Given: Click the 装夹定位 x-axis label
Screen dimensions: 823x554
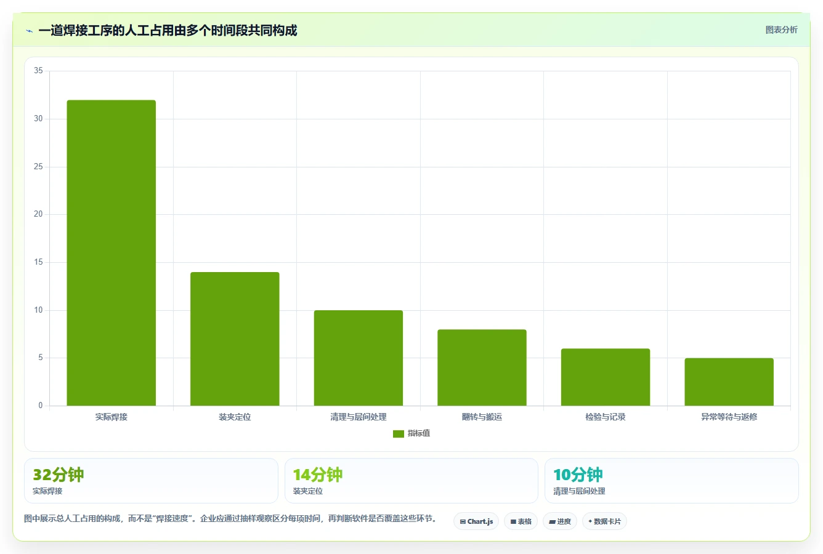Looking at the screenshot, I should point(235,417).
